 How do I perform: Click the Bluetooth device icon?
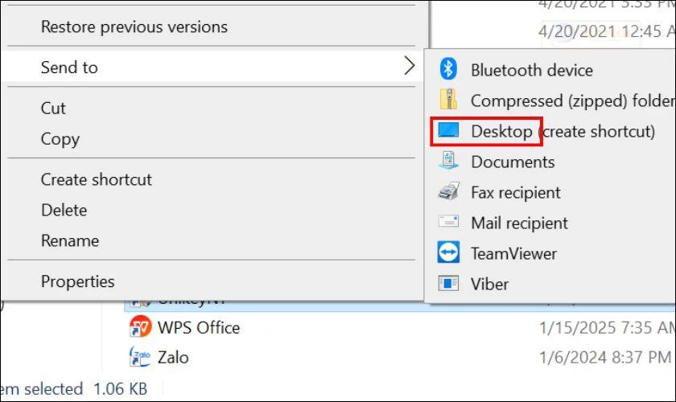pos(448,68)
